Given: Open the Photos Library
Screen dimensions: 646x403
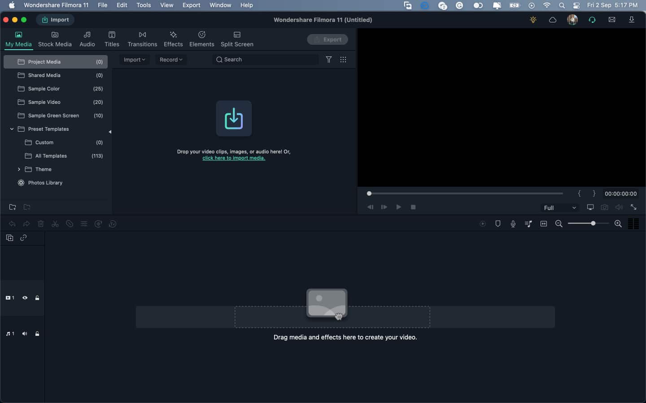Looking at the screenshot, I should pyautogui.click(x=56, y=183).
